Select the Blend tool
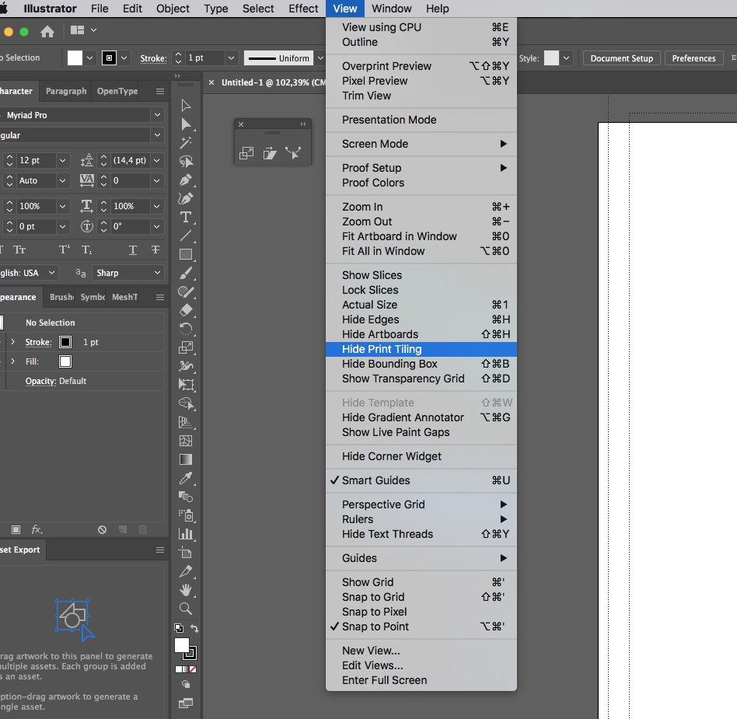The height and width of the screenshot is (719, 737). pyautogui.click(x=186, y=497)
